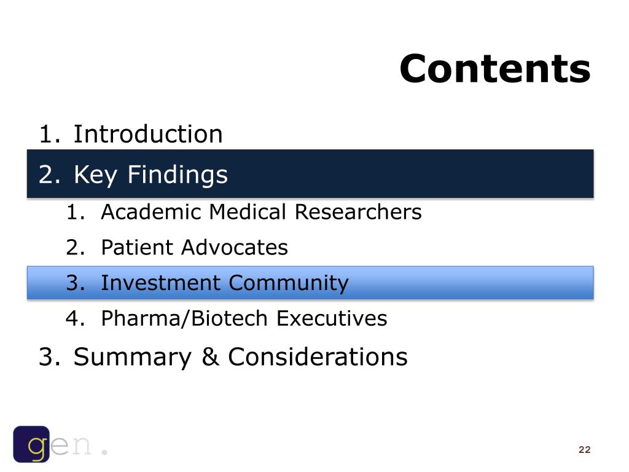The height and width of the screenshot is (472, 629).
Task: Click numeral "1." before Academic Medical Researchers
Action: pyautogui.click(x=76, y=212)
